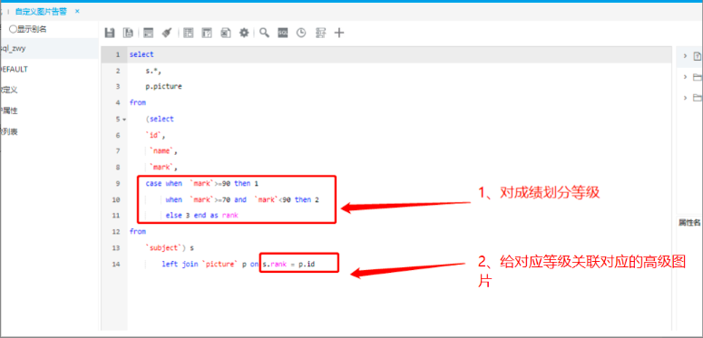Screen dimensions: 703x338
Task: Expand the first right panel tree node
Action: coord(685,55)
